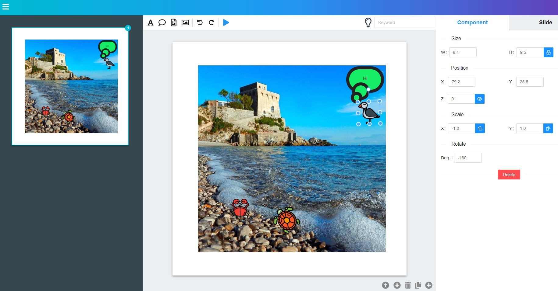This screenshot has height=291, width=558.
Task: Add a new slide with plus icon
Action: tap(429, 285)
